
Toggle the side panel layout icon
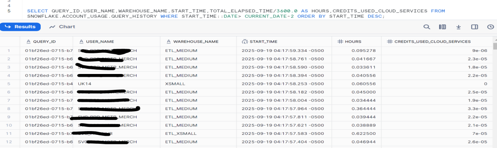(x=474, y=27)
